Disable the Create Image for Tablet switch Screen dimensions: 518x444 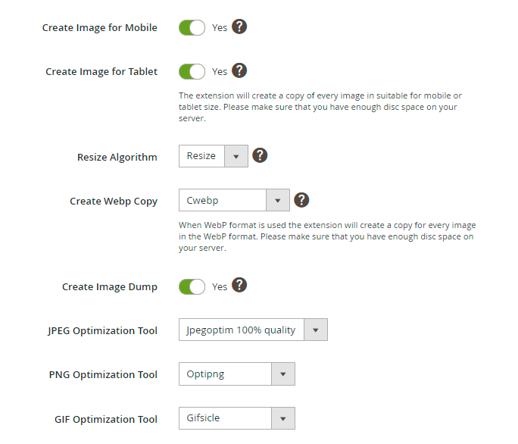point(192,72)
